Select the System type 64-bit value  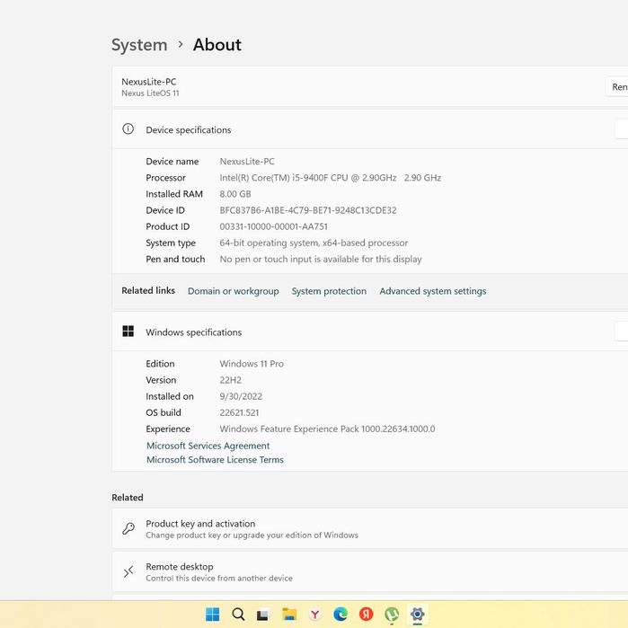pos(314,243)
